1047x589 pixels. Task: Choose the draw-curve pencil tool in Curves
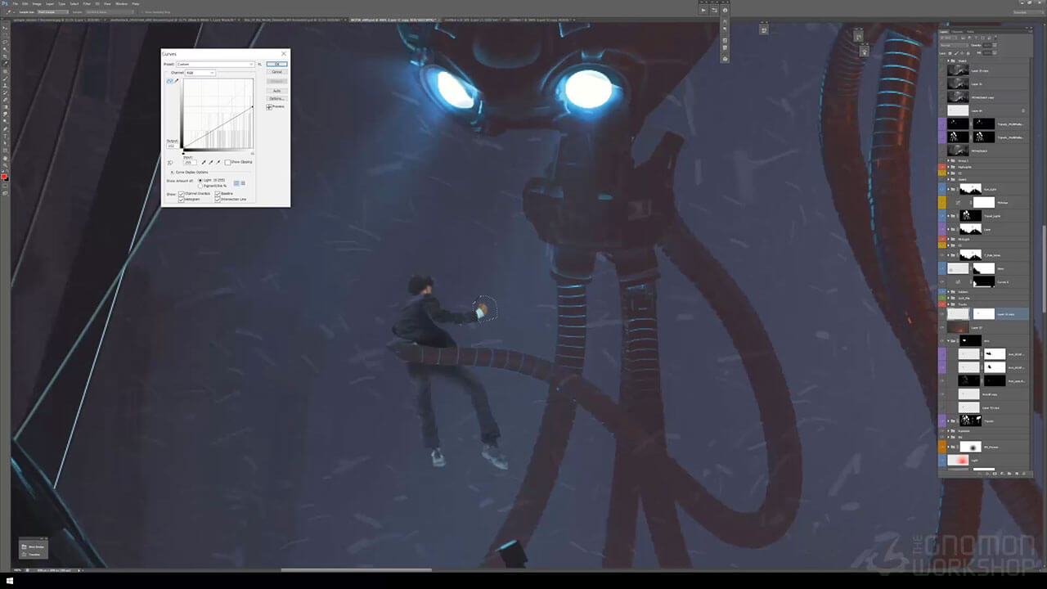[x=177, y=81]
